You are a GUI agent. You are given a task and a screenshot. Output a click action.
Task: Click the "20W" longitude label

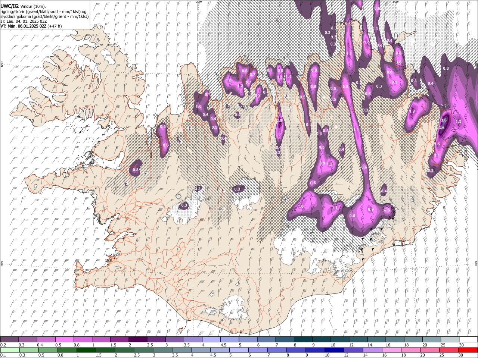coord(199,2)
